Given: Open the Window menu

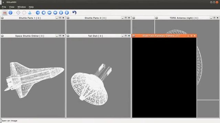Looking at the screenshot, I should coord(22,7).
